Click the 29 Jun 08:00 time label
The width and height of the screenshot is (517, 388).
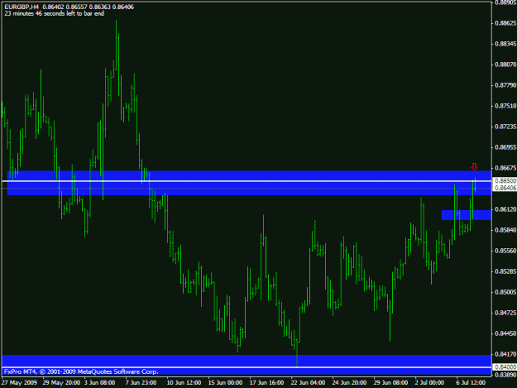tap(390, 383)
